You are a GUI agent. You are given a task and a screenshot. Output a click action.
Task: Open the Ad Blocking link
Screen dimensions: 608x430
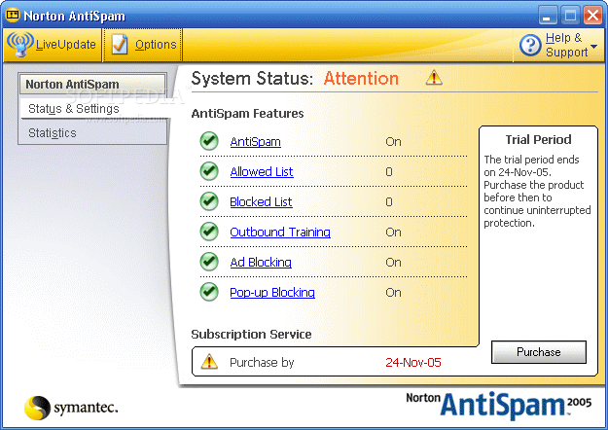pos(261,263)
